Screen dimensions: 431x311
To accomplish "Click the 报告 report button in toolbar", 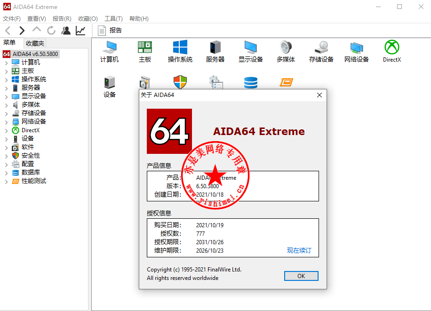I will [x=110, y=31].
